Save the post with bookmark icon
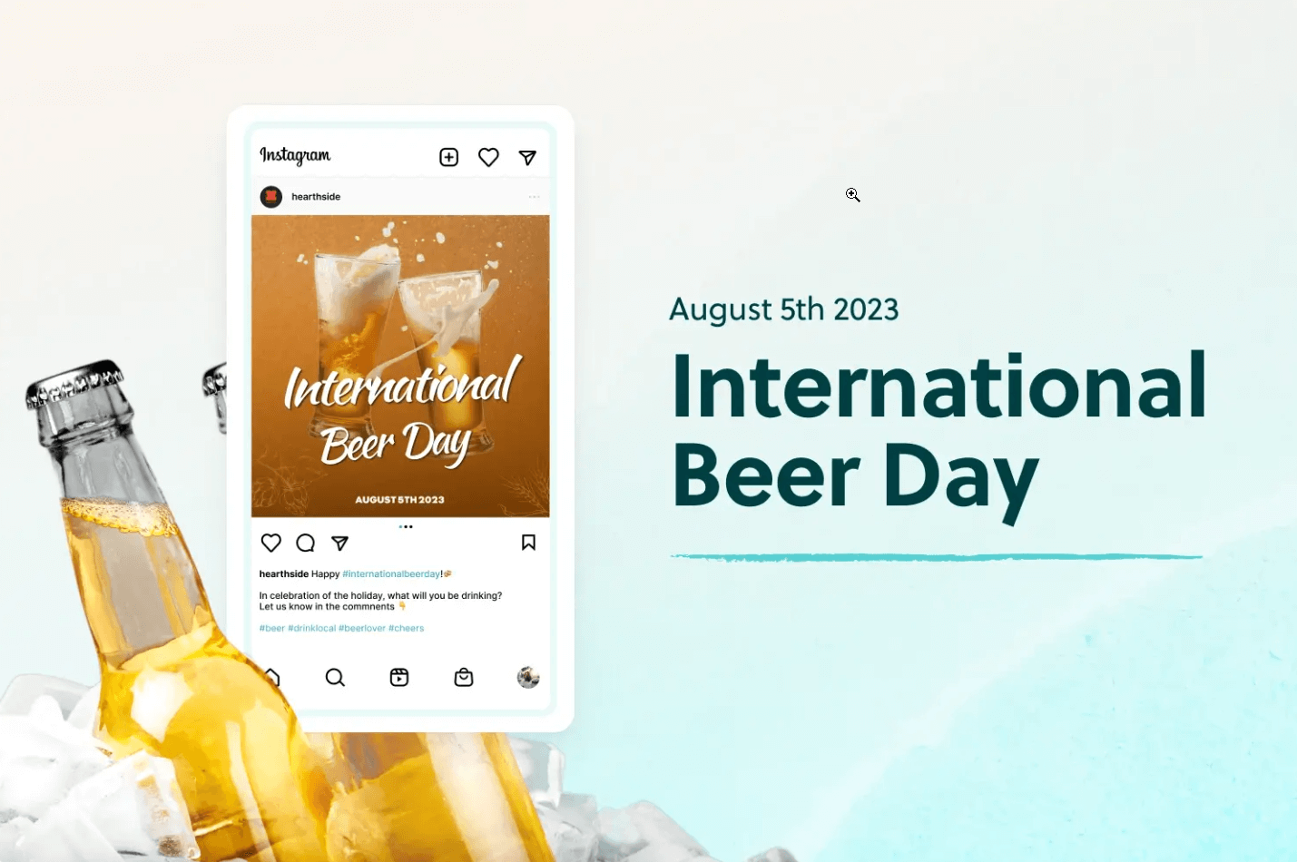The height and width of the screenshot is (862, 1297). click(x=528, y=542)
